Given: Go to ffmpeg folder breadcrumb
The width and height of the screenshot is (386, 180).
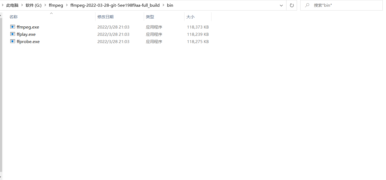Looking at the screenshot, I should 56,5.
